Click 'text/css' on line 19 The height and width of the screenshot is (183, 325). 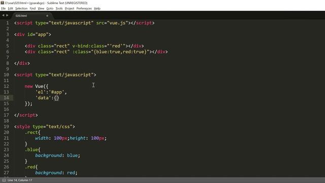click(59, 127)
